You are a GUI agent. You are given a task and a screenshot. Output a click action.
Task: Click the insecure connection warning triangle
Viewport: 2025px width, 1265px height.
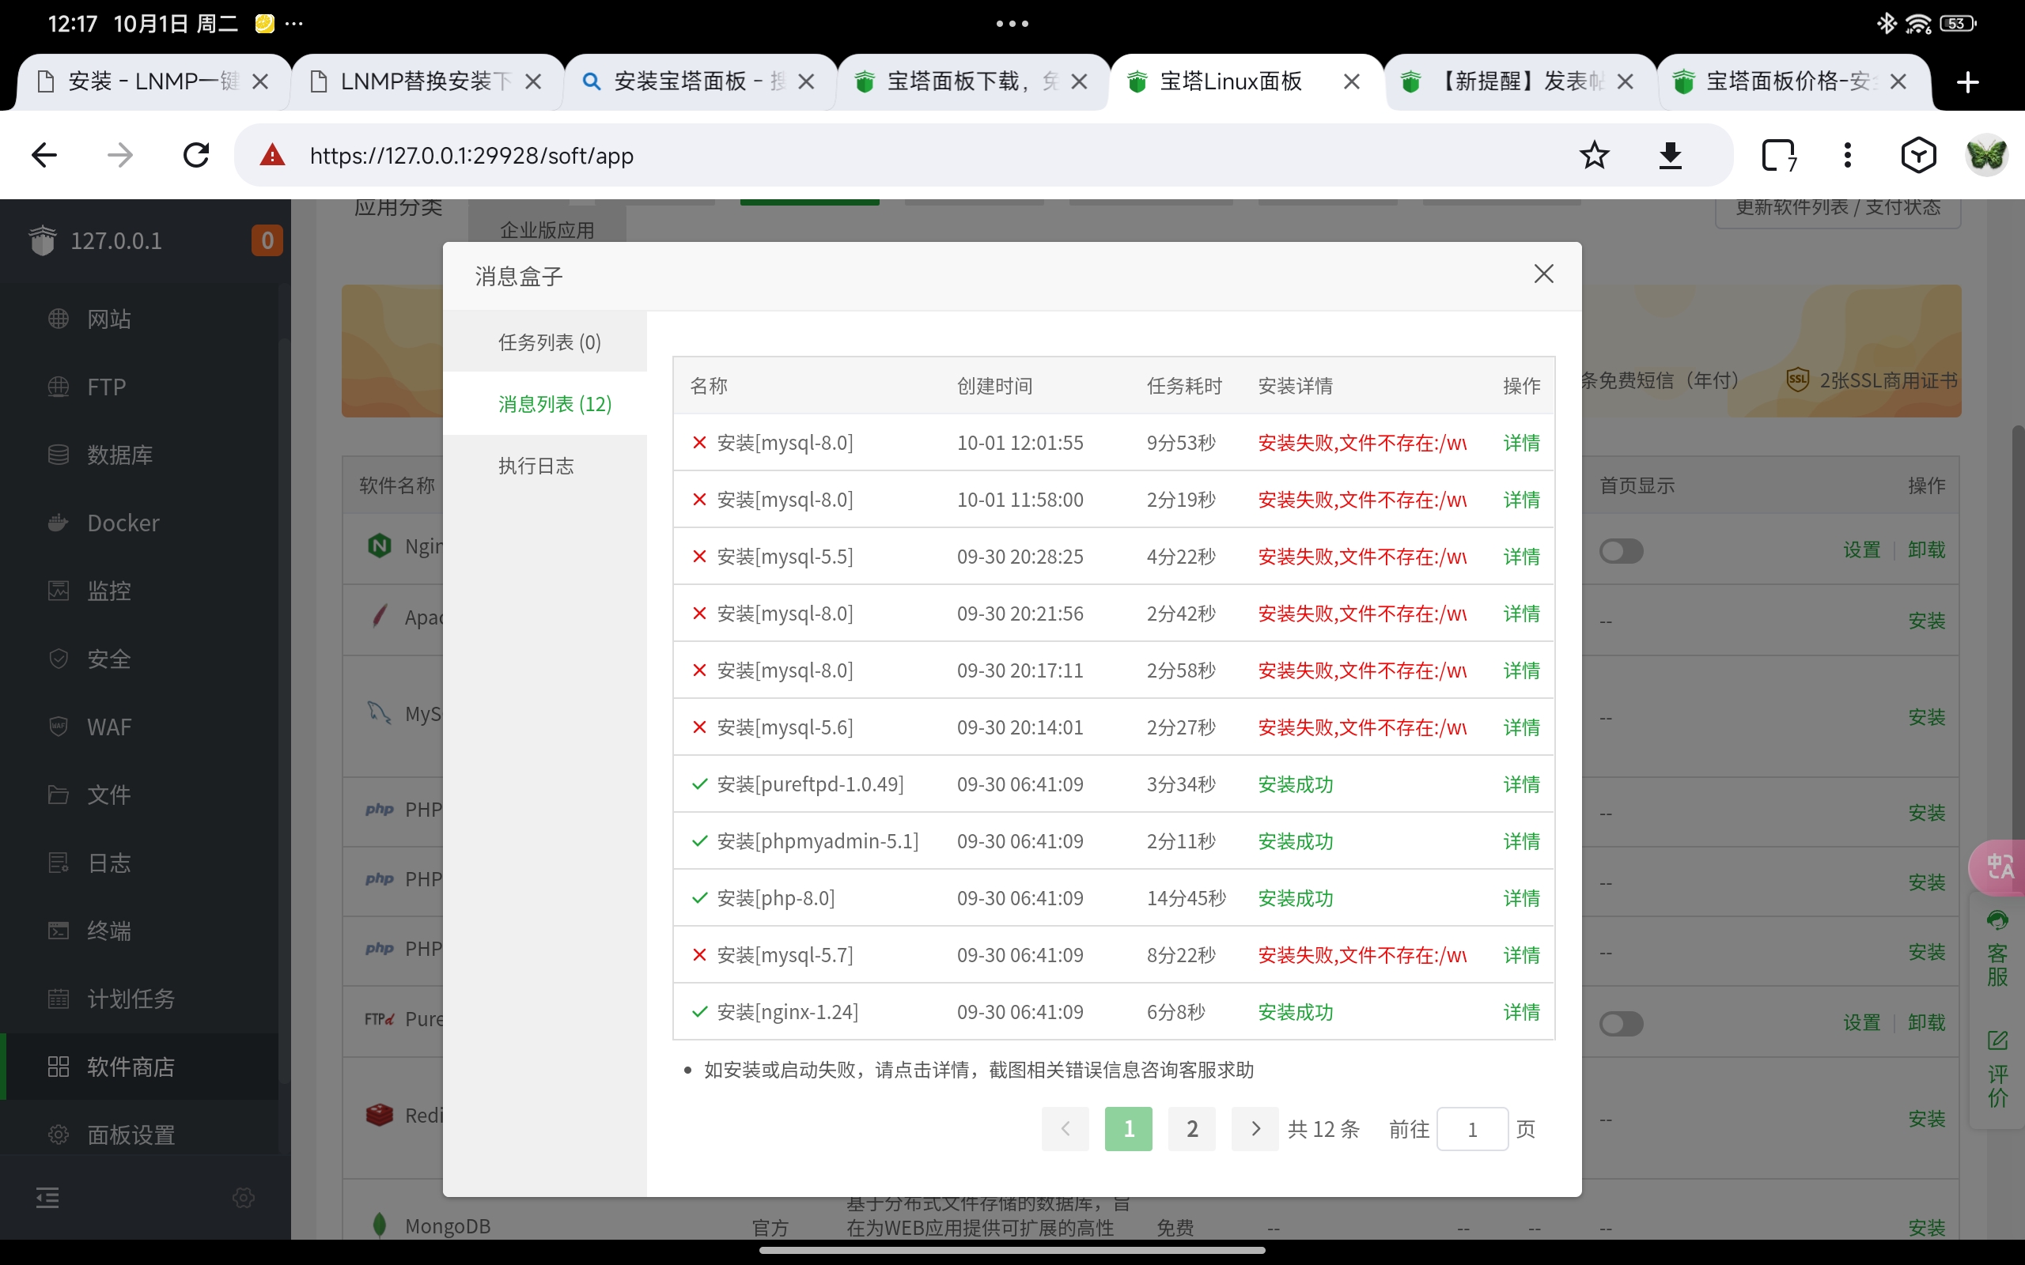pyautogui.click(x=273, y=155)
